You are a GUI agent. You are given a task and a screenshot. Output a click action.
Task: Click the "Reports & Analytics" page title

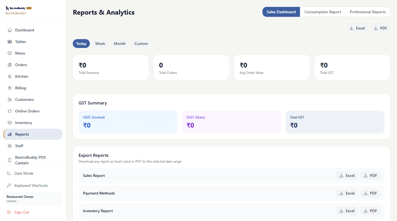(104, 12)
